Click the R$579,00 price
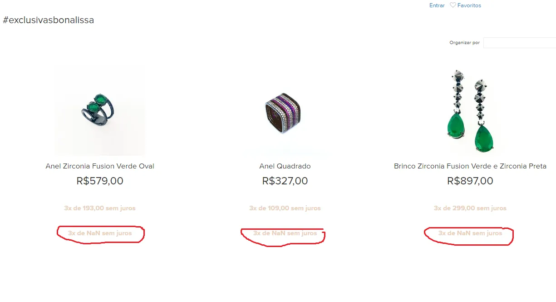Screen dimensions: 556x302 [x=100, y=181]
